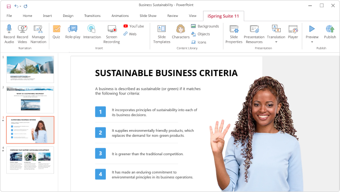Click the blue number 3 box

[x=101, y=153]
